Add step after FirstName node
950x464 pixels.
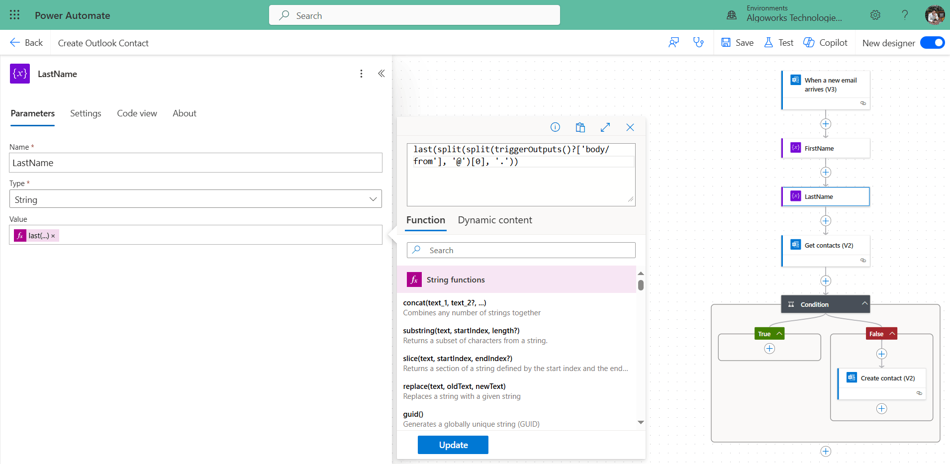pos(826,172)
